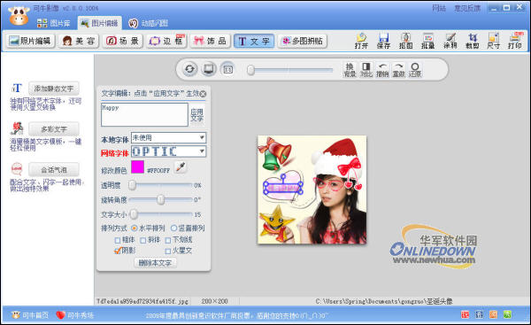Select the 竖直排列 vertical layout radio button
The height and width of the screenshot is (325, 531).
pyautogui.click(x=173, y=228)
